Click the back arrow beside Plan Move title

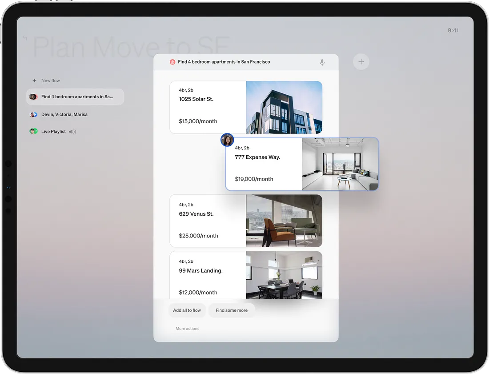(25, 38)
